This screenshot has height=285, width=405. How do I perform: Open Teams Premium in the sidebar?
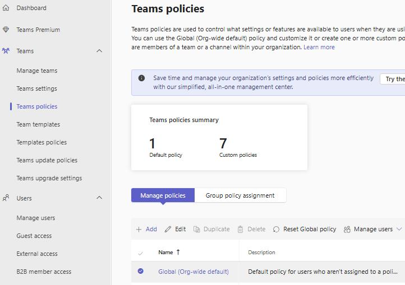click(38, 30)
